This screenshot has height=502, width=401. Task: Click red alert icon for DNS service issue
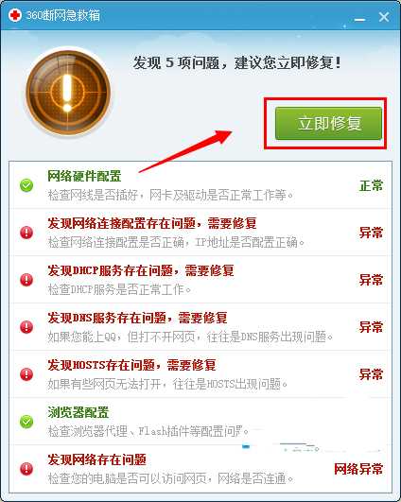(26, 327)
